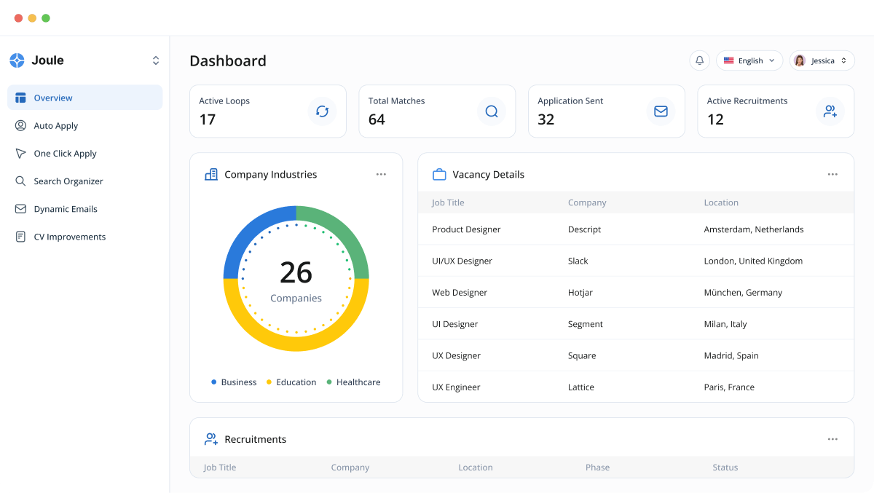This screenshot has height=493, width=874.
Task: Open the English language dropdown
Action: point(749,60)
